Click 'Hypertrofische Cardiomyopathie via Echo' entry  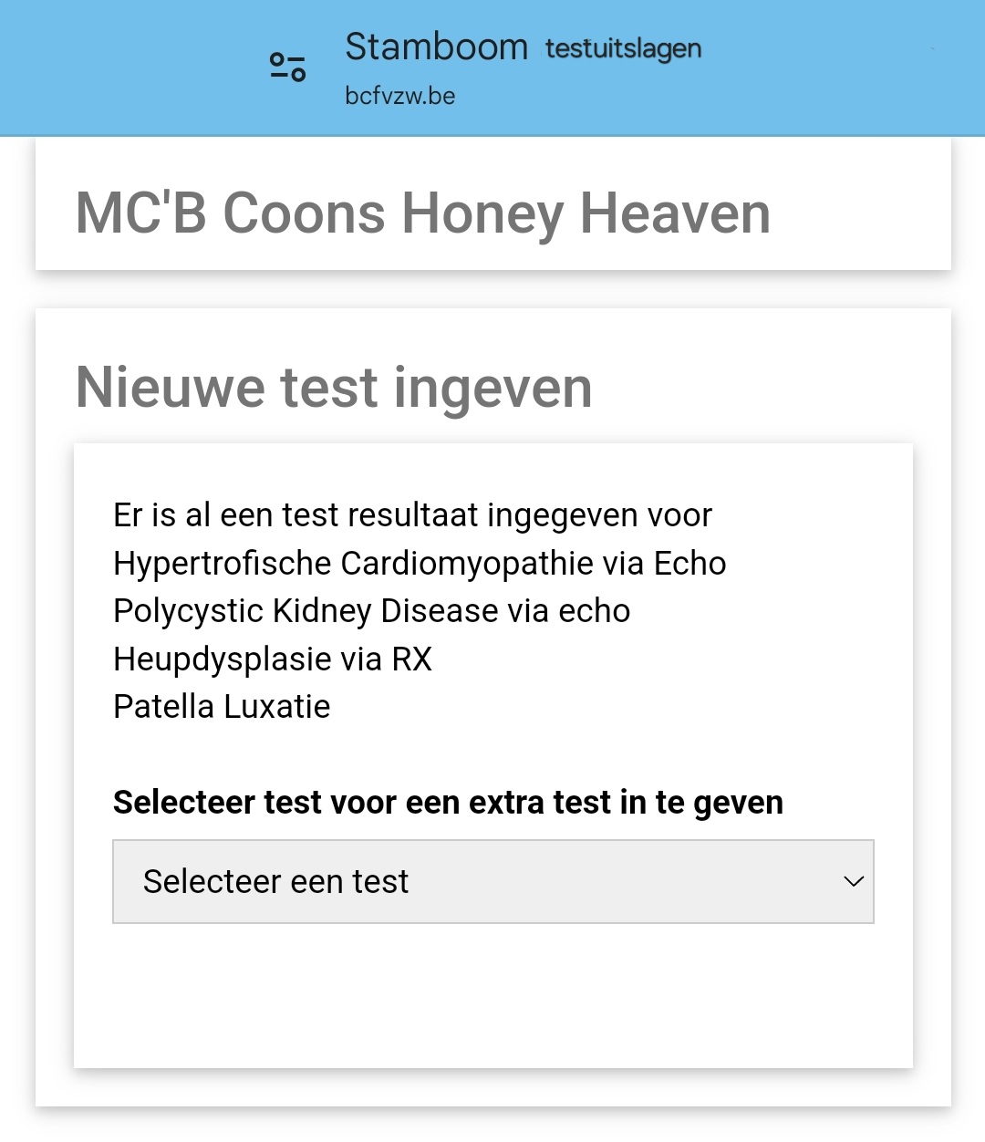[420, 564]
